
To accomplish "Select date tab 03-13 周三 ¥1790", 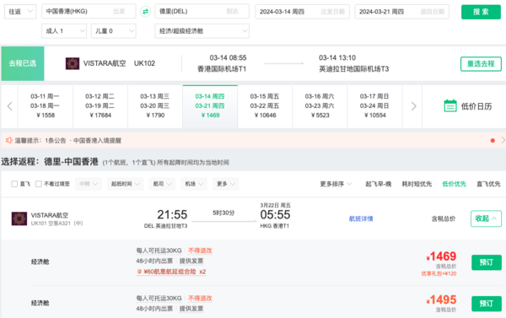I will [155, 106].
